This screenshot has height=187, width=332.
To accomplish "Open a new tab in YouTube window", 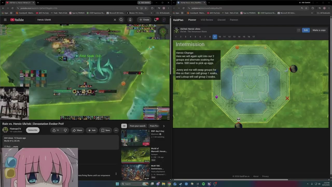I will pyautogui.click(x=38, y=3).
